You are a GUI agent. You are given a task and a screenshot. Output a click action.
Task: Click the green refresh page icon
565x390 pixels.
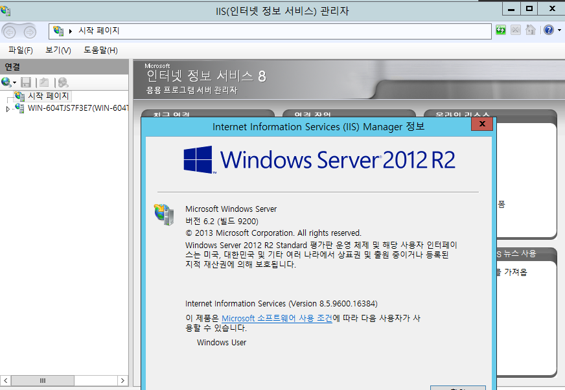[500, 30]
